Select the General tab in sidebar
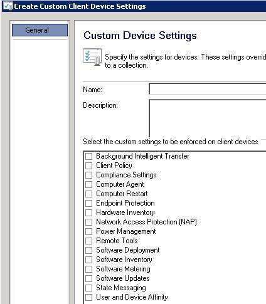 tap(40, 30)
